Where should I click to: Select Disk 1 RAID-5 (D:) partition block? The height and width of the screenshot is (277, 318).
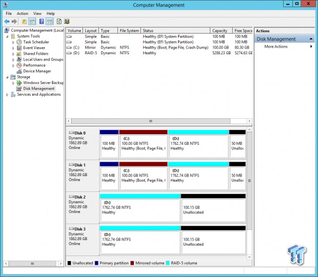click(x=198, y=176)
